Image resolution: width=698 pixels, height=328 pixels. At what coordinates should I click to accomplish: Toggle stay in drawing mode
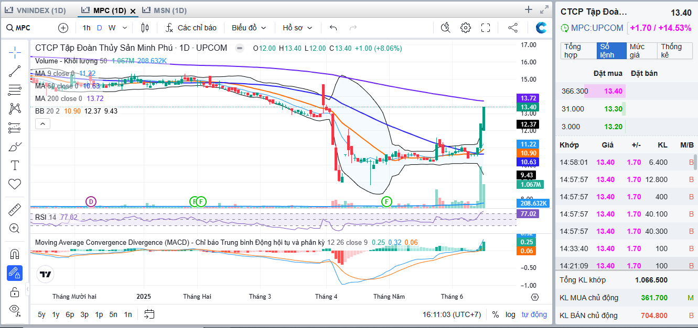15,273
